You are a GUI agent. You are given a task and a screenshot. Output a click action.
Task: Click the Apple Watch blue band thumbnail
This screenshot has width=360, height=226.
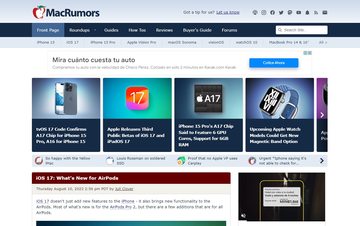[x=280, y=98]
